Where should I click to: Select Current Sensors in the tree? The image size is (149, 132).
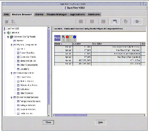pyautogui.click(x=28, y=109)
